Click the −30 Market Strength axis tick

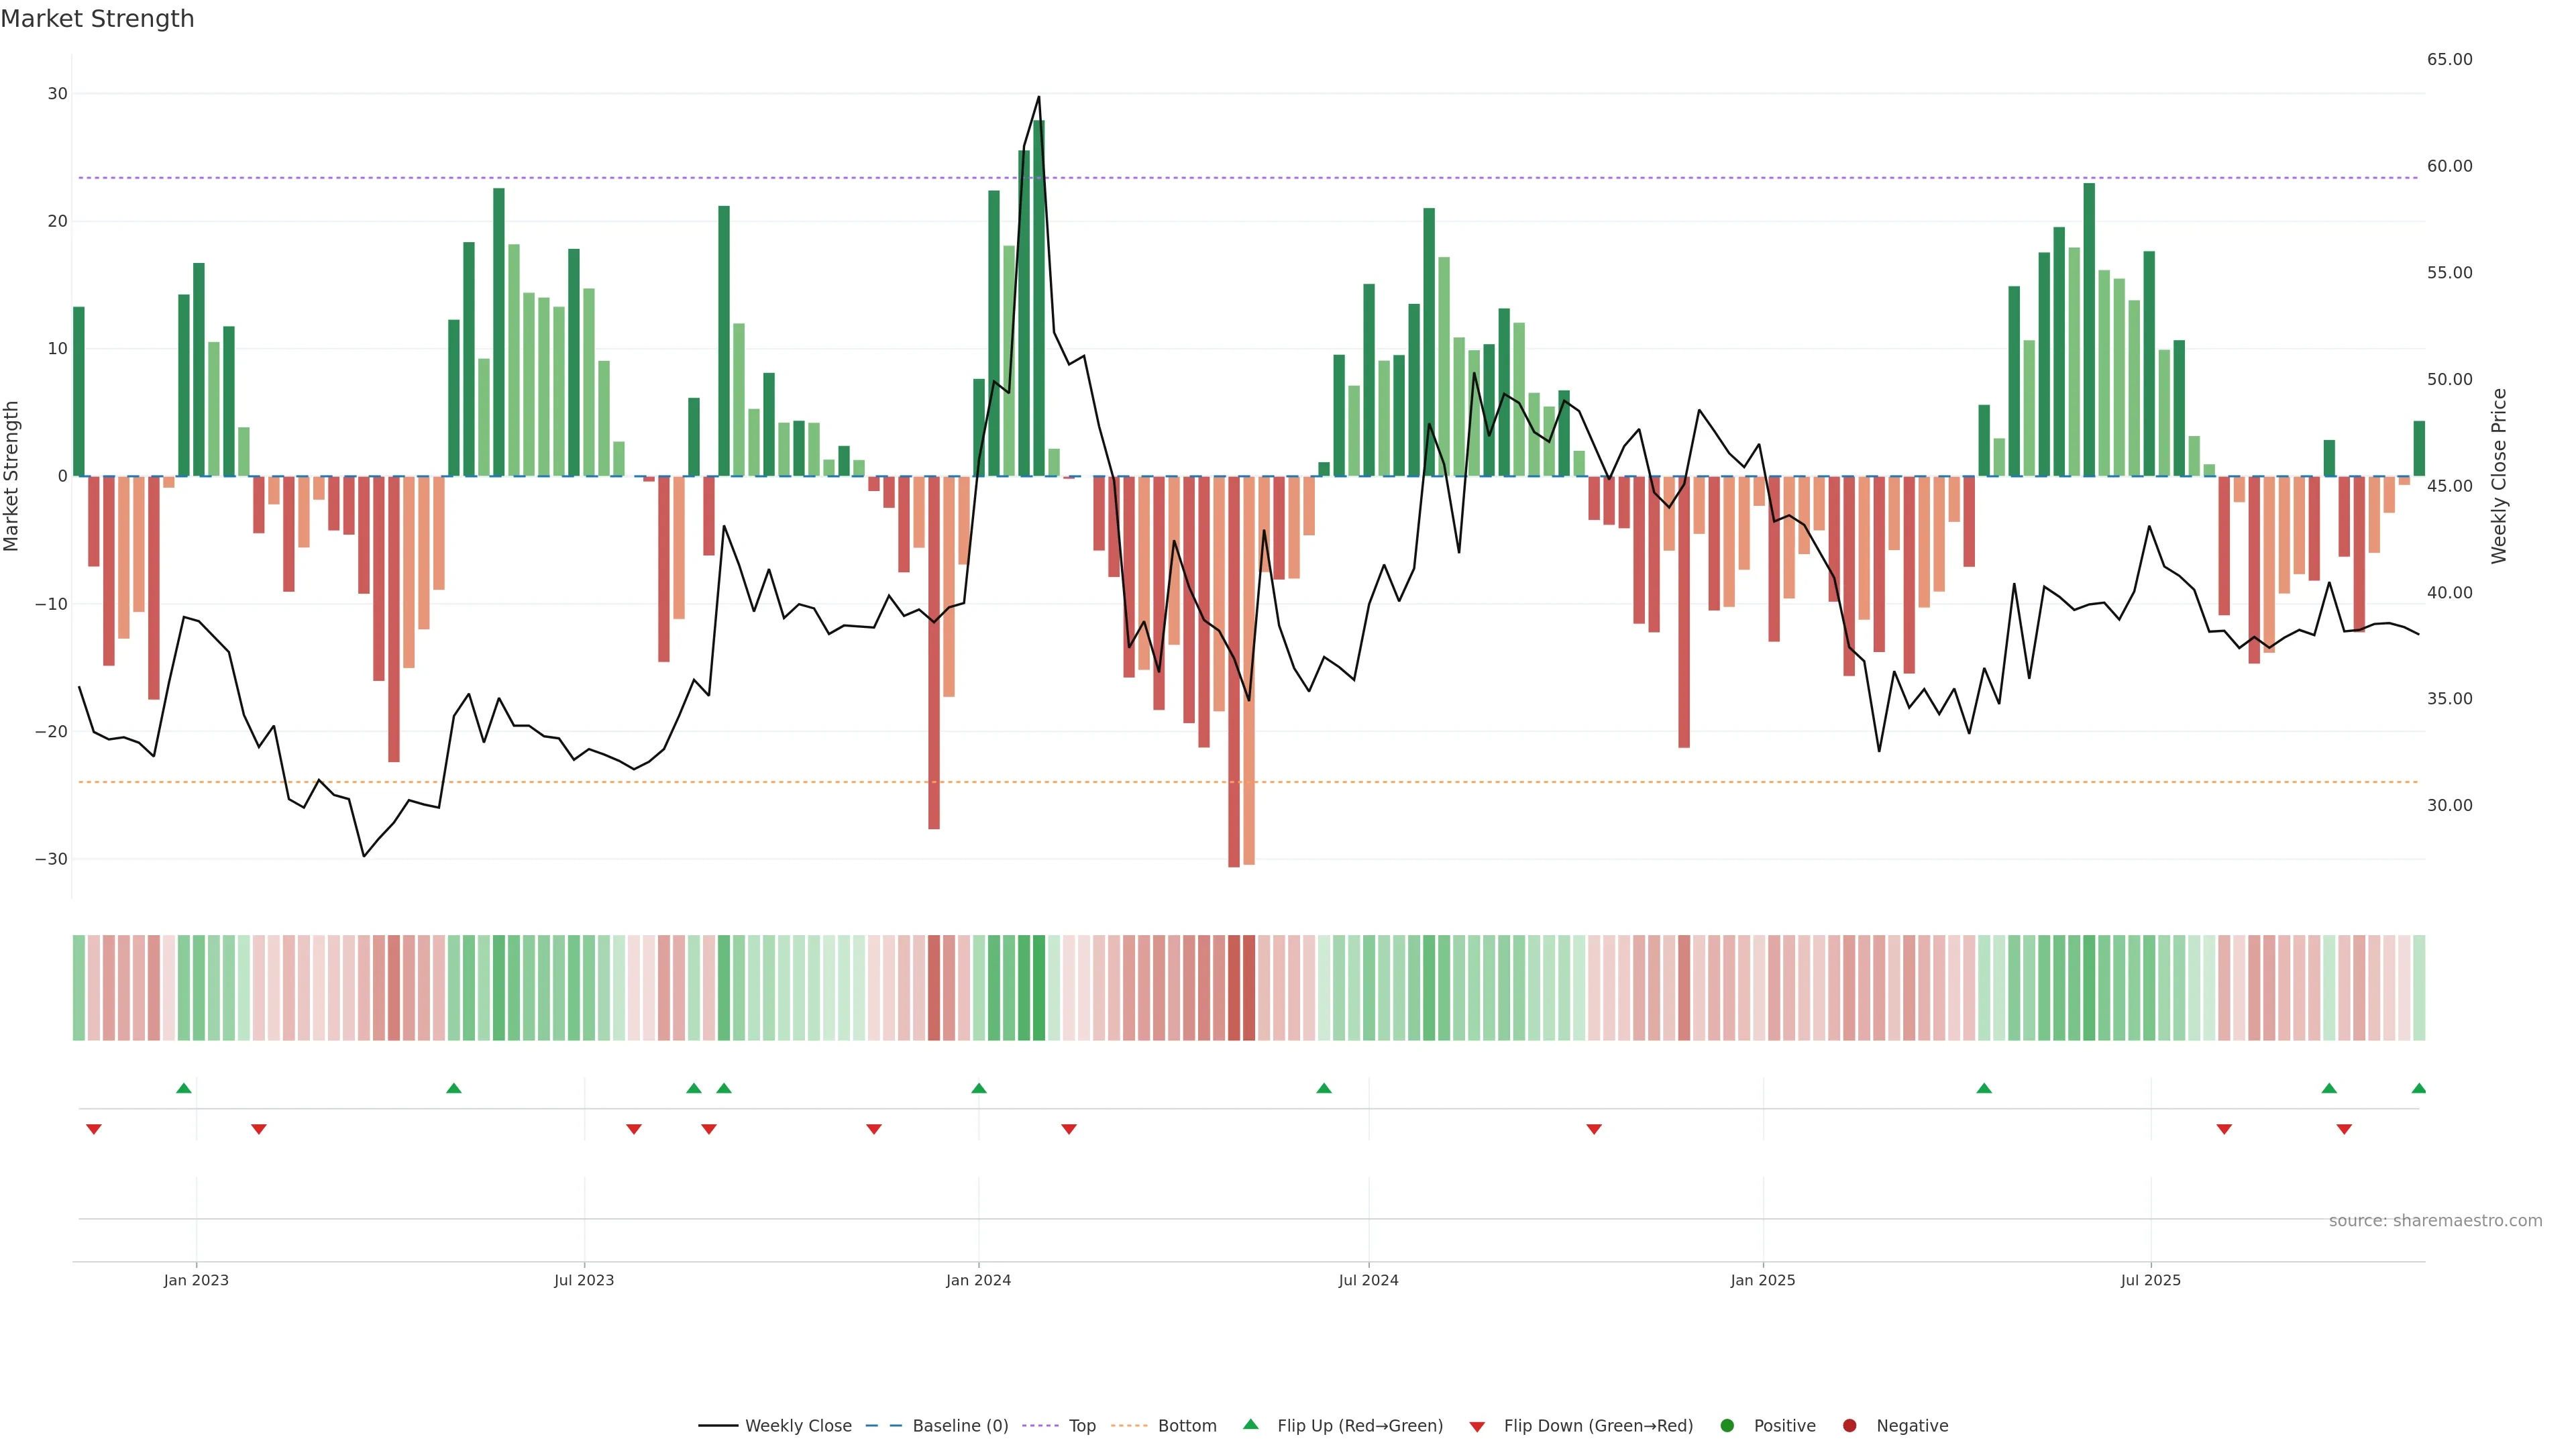(x=51, y=859)
